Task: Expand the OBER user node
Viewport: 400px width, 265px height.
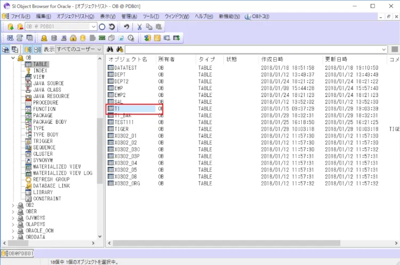Action: tap(13, 212)
